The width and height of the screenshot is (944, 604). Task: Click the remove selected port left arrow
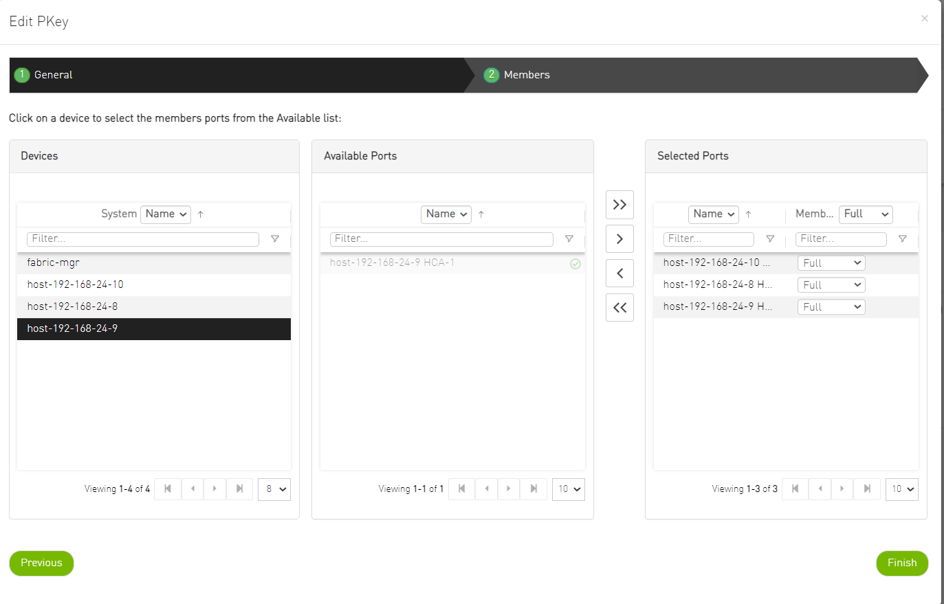(x=619, y=273)
